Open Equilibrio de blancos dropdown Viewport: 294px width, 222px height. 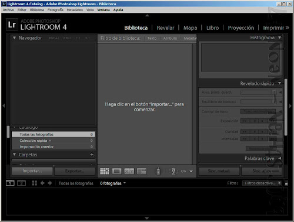tap(259, 101)
